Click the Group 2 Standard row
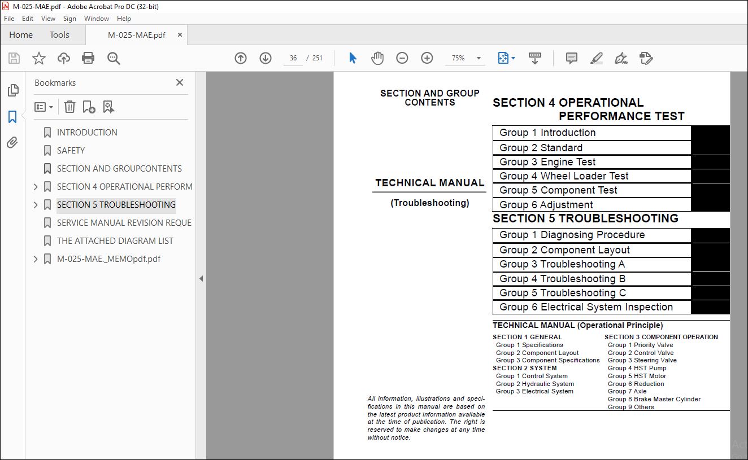The width and height of the screenshot is (748, 460). [x=592, y=148]
